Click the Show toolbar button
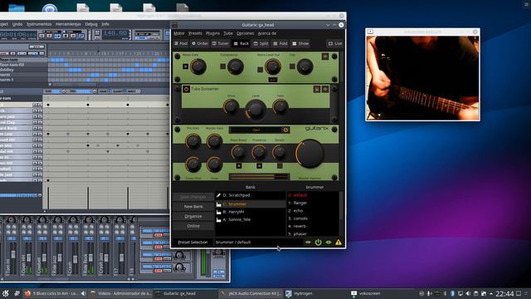This screenshot has width=531, height=299. (300, 43)
